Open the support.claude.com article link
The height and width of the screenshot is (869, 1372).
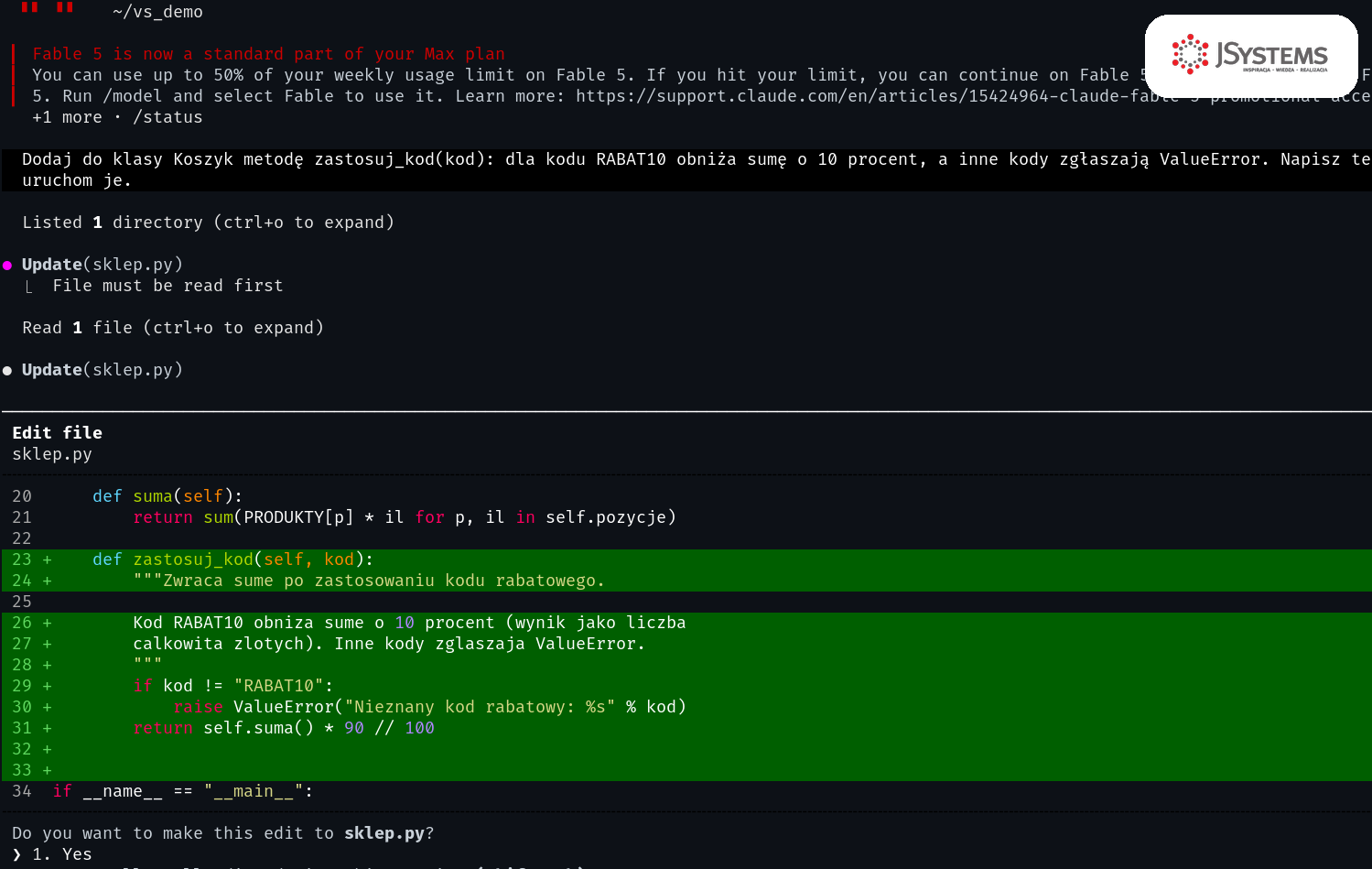(x=973, y=96)
